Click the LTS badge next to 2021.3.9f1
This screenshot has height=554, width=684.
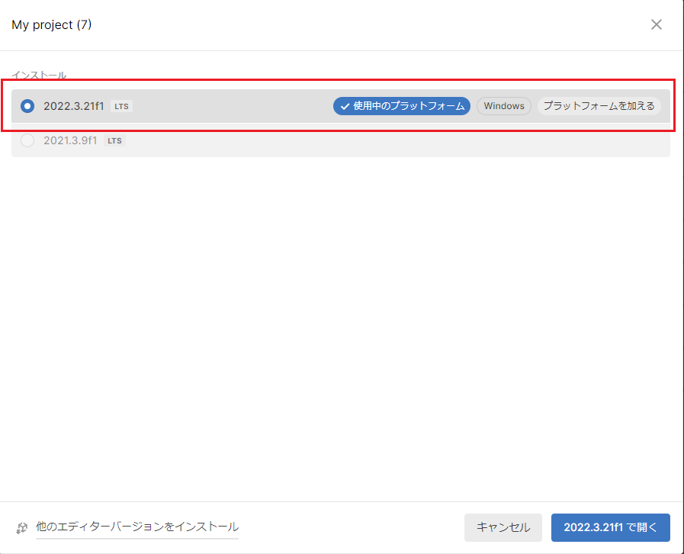tap(114, 140)
